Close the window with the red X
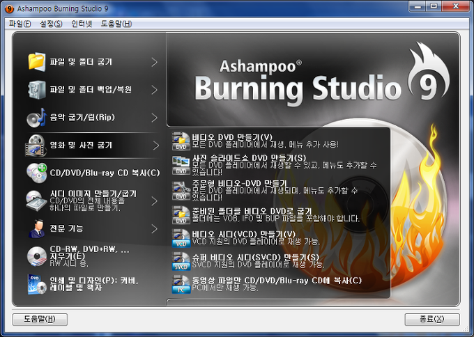 point(456,6)
